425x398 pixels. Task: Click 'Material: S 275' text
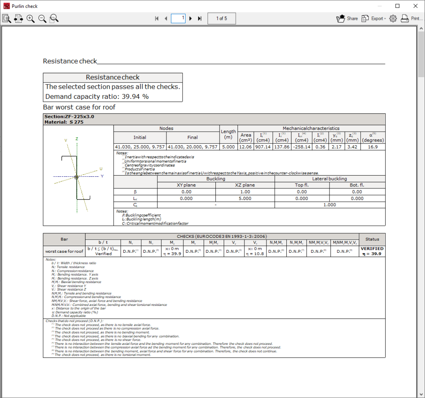coord(64,122)
